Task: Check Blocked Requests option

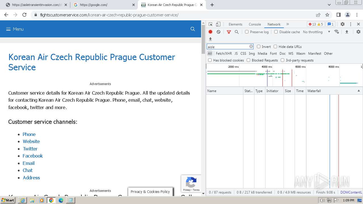Action: 248,60
